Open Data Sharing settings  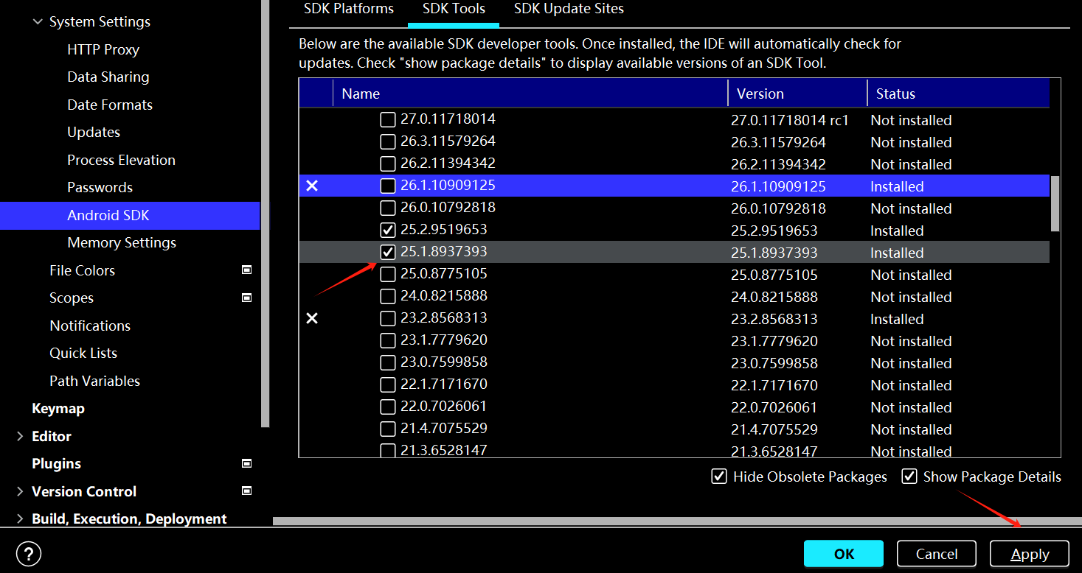[x=108, y=77]
